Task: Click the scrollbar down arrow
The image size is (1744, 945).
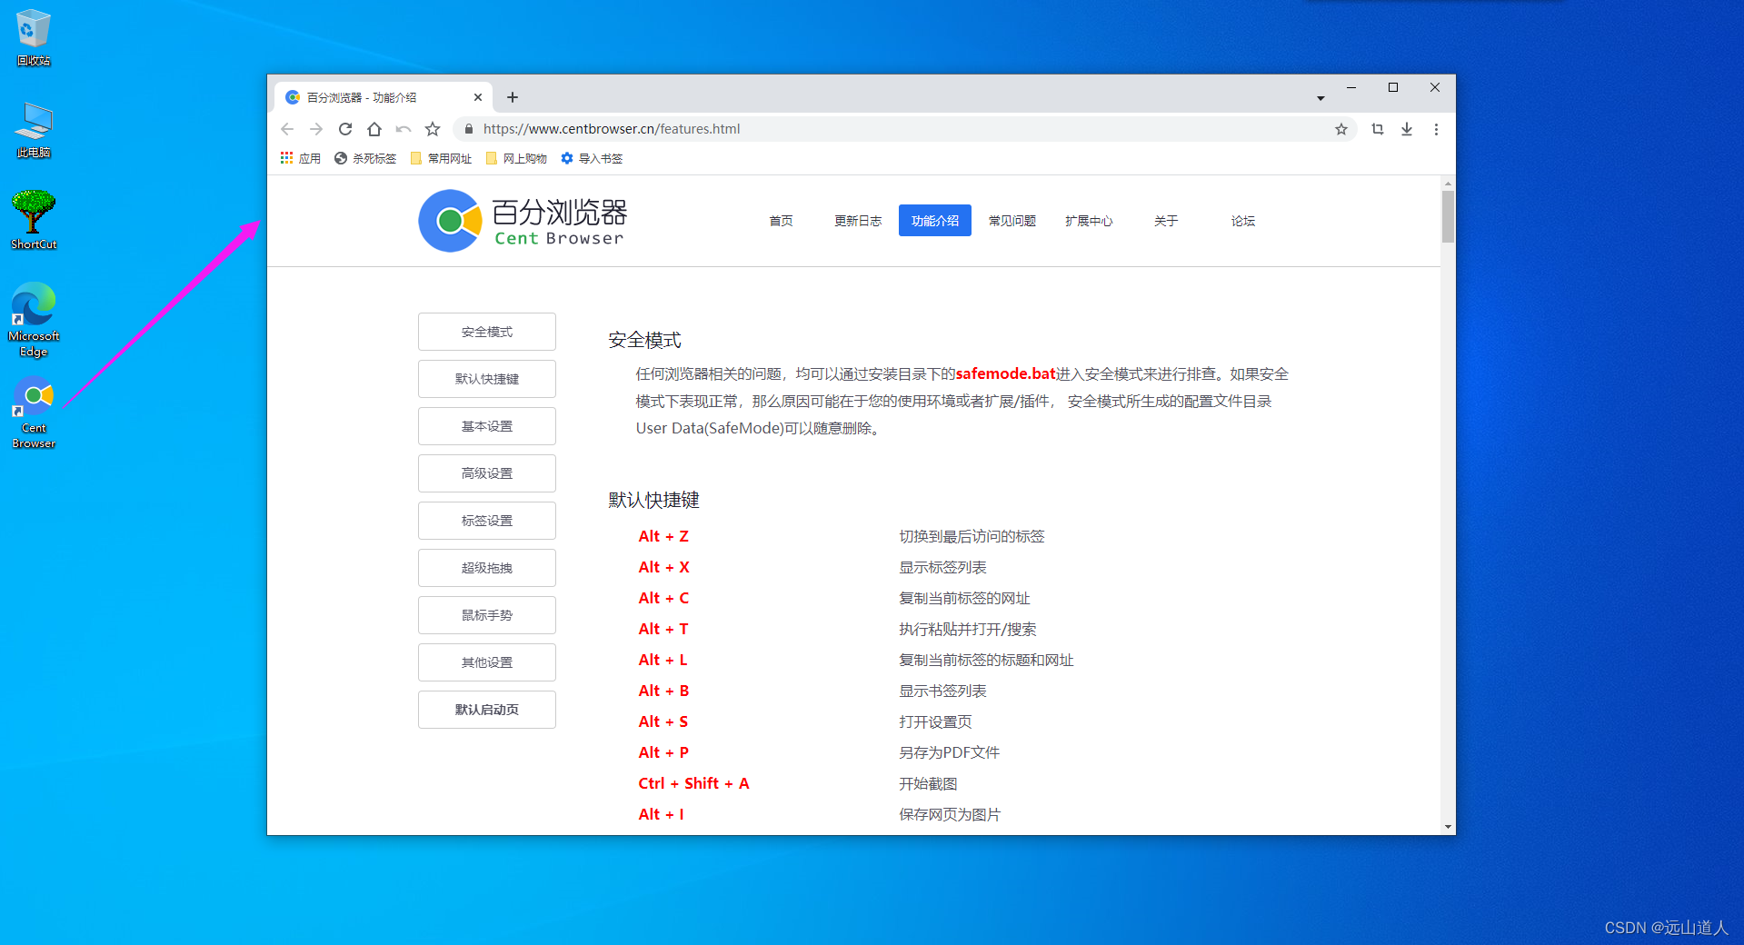Action: (x=1448, y=827)
